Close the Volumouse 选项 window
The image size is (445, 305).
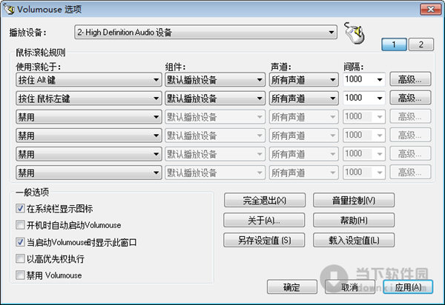[x=430, y=10]
